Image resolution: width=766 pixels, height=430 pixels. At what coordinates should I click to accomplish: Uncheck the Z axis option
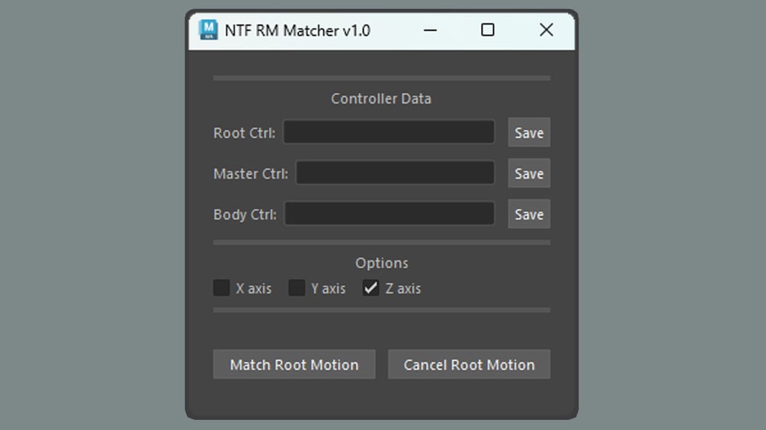coord(370,288)
